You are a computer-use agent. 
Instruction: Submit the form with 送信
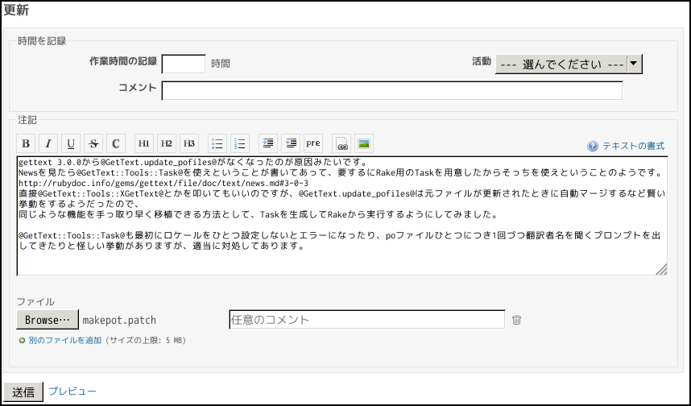23,391
